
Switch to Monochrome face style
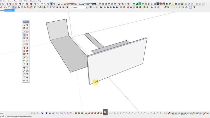pos(54,4)
